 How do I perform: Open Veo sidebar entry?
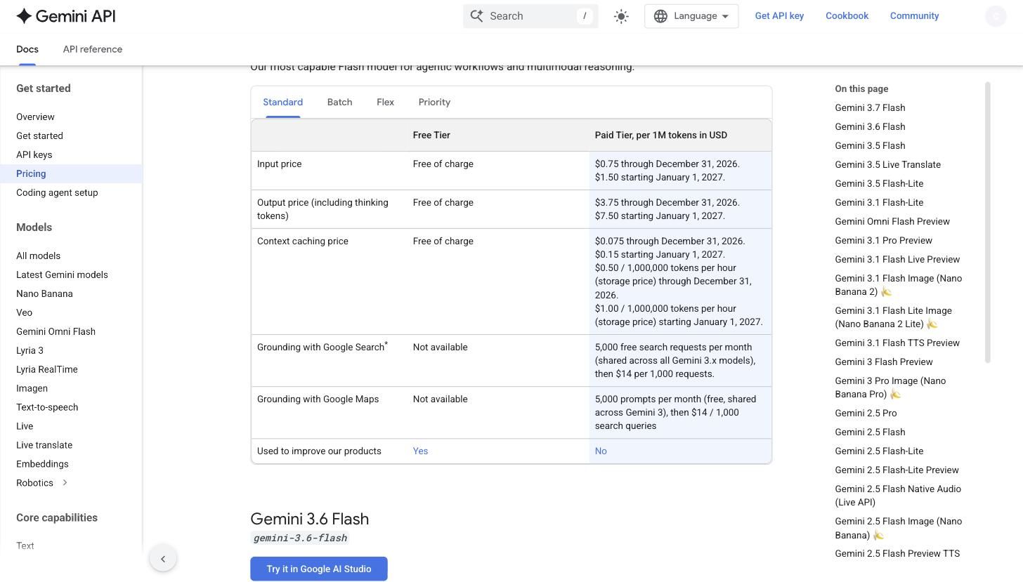(25, 312)
